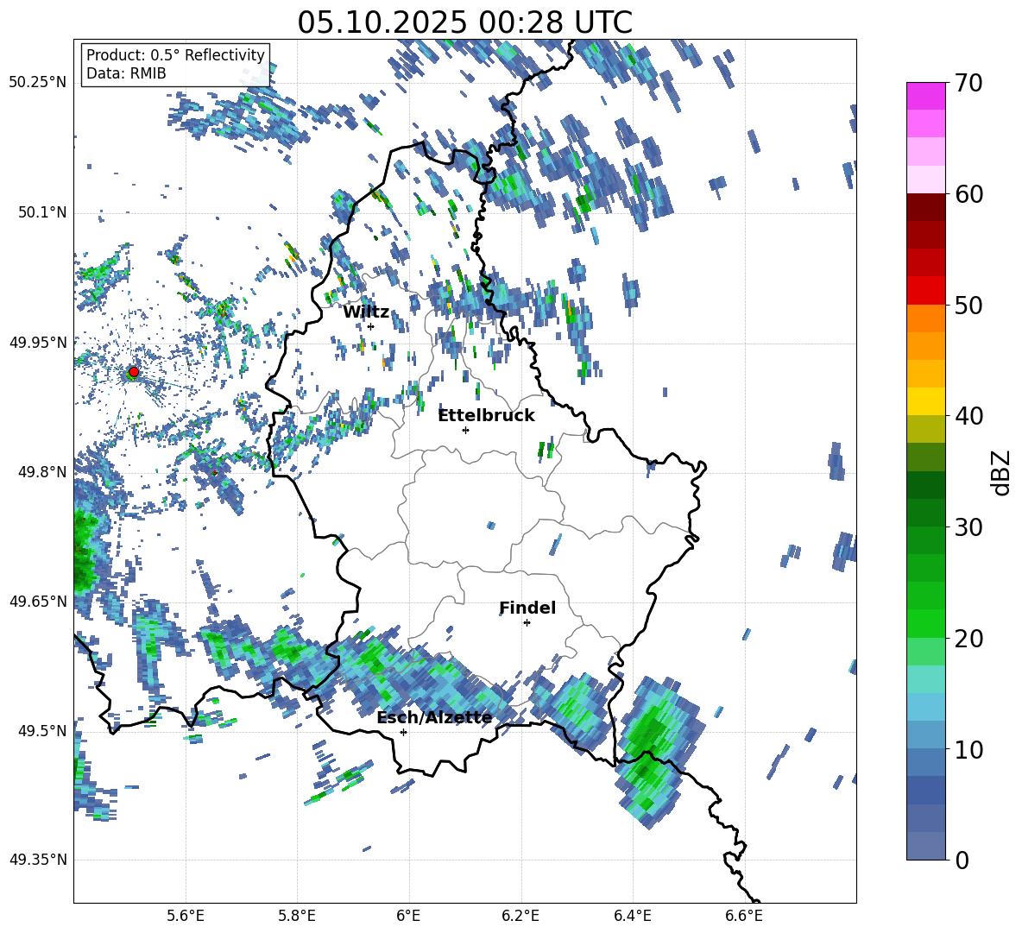The image size is (1022, 933).
Task: Click the Data: RMIB text
Action: [126, 73]
